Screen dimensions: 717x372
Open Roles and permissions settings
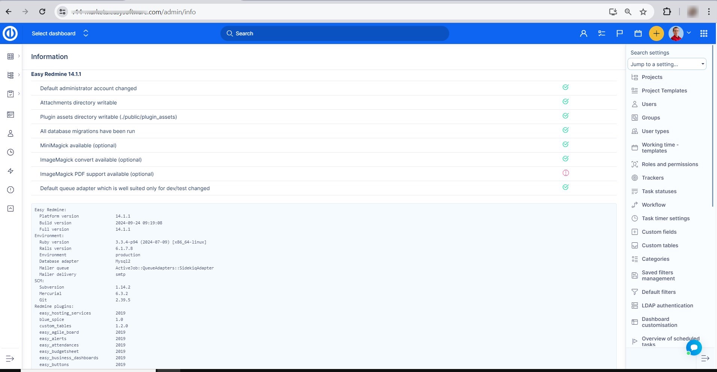coord(670,164)
